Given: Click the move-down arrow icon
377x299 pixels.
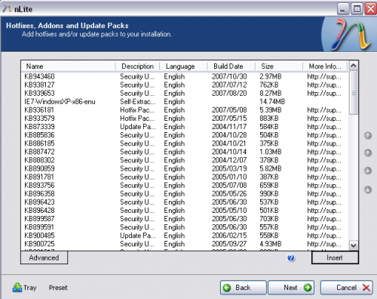Looking at the screenshot, I should pos(368,171).
